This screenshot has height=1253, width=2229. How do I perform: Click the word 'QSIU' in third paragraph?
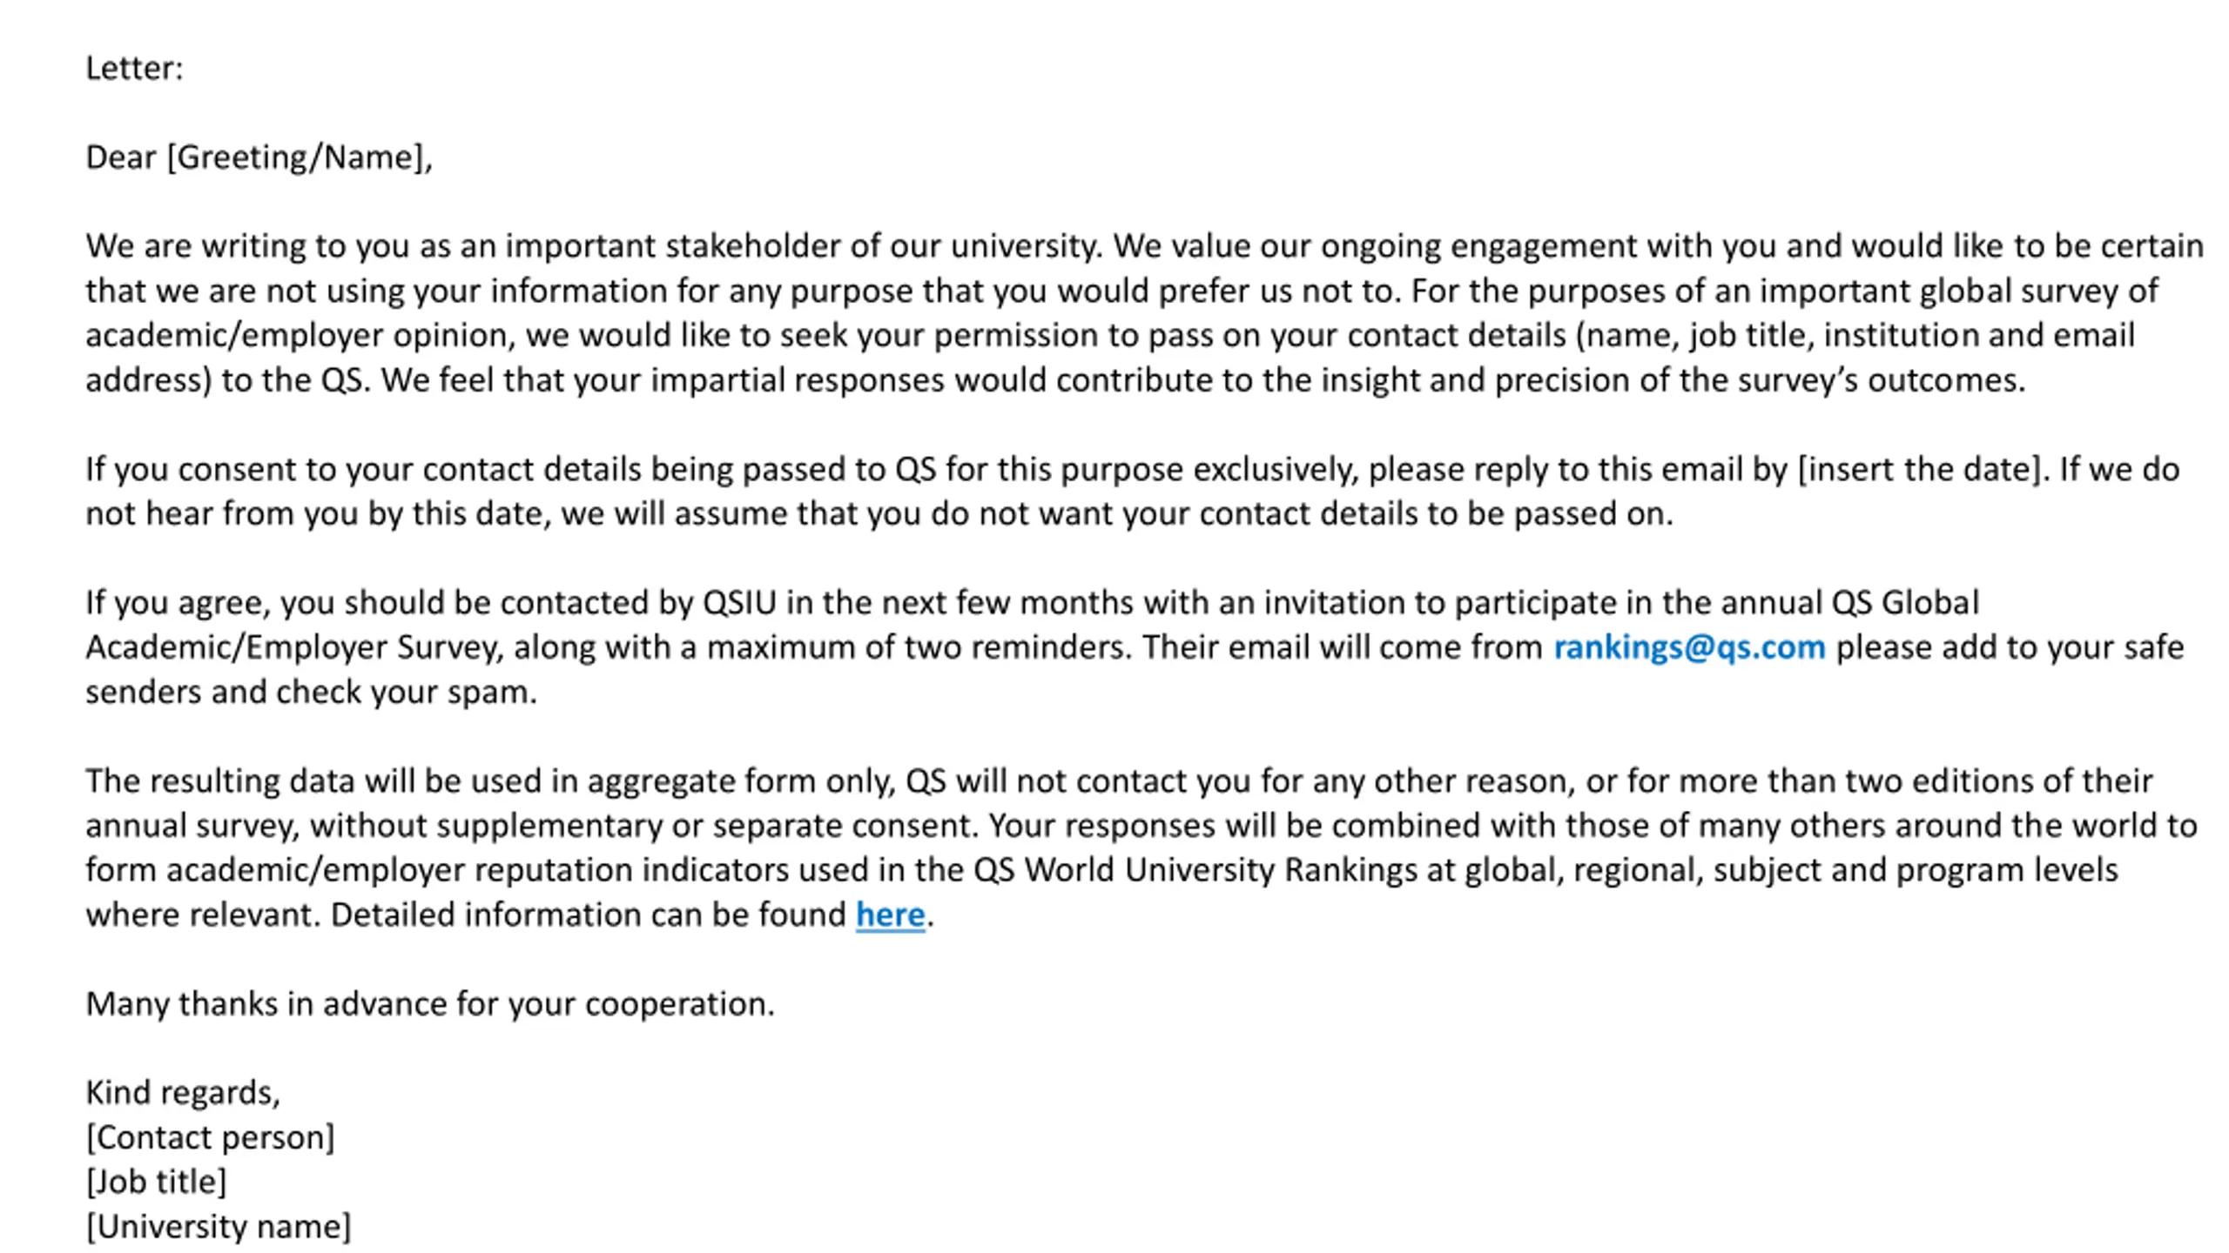coord(739,603)
